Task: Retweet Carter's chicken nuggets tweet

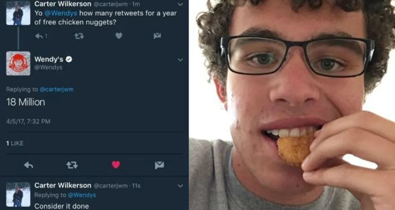Action: tap(79, 36)
